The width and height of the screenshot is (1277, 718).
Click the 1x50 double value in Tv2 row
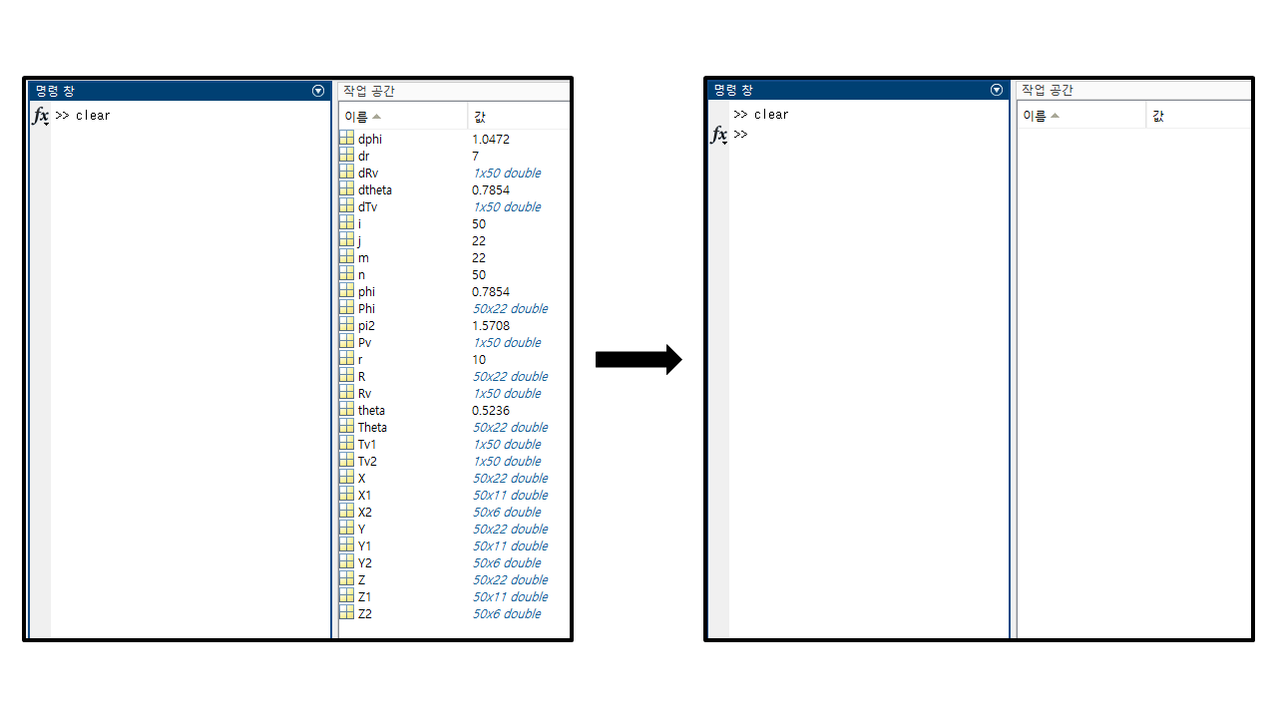coord(507,461)
